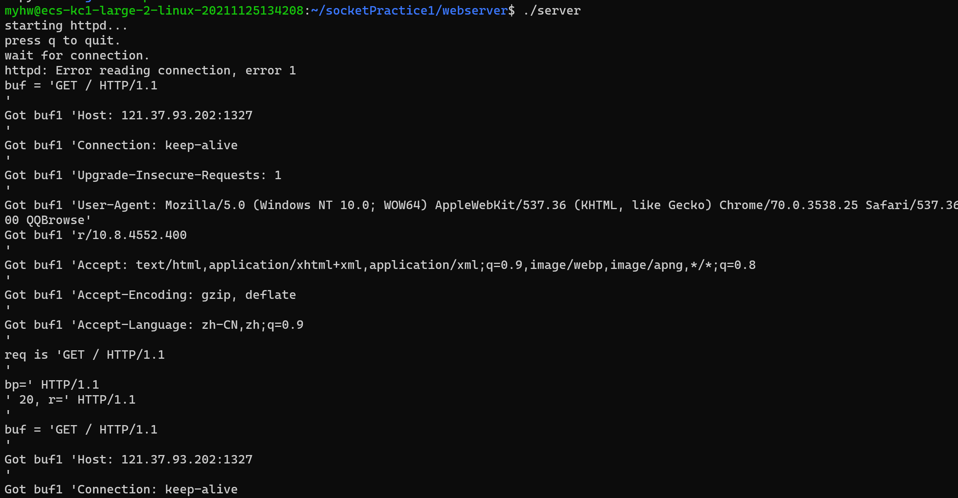Click the ./server command text
The image size is (958, 498).
pyautogui.click(x=551, y=11)
